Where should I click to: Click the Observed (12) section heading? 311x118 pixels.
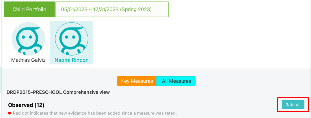point(26,105)
